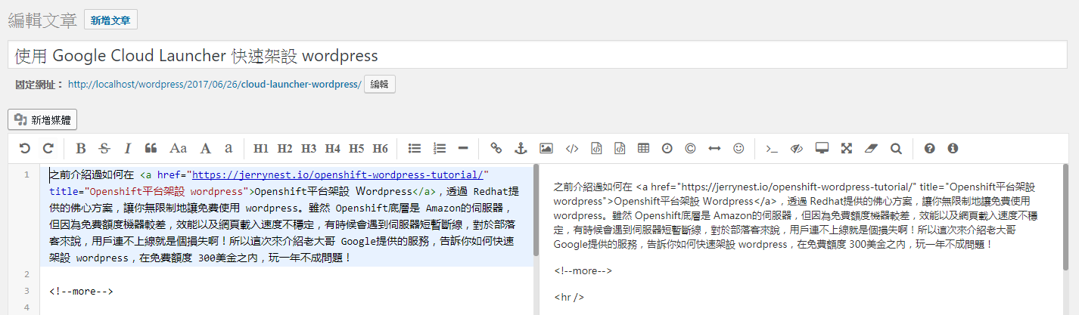
Task: Click the markdown editor pane scrollbar
Action: tap(536, 212)
